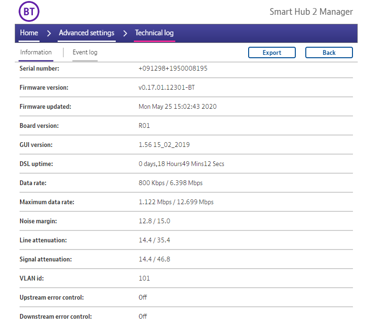Click the noise margin value 12.8 / 15.0
Screen dimensions: 372x323
pos(154,221)
